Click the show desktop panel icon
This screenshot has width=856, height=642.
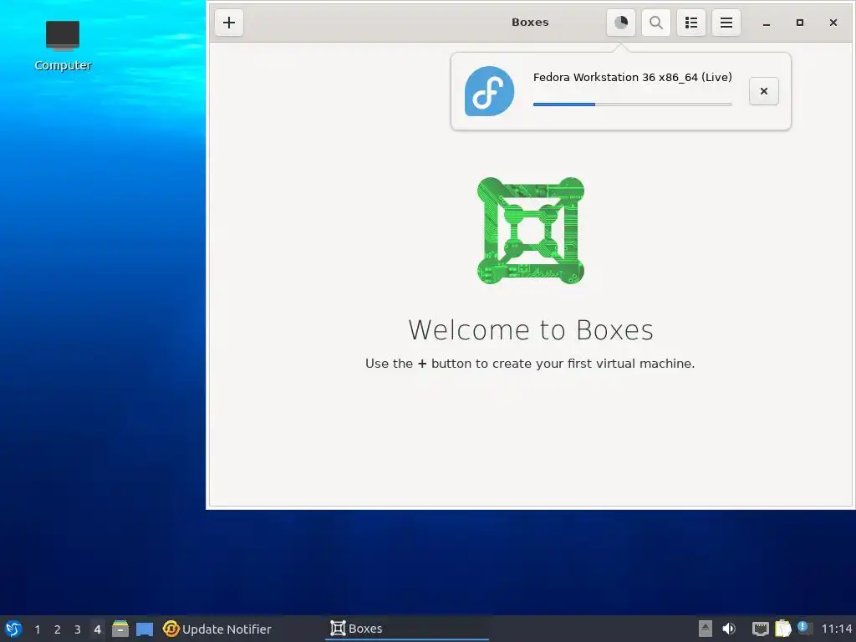144,629
